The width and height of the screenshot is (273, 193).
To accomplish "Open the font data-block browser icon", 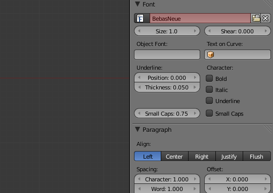I will pos(142,18).
